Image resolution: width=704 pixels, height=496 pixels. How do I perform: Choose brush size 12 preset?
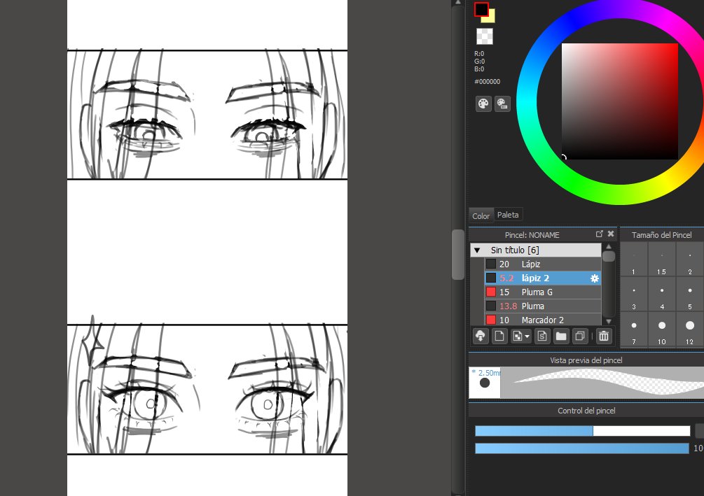[x=690, y=330]
